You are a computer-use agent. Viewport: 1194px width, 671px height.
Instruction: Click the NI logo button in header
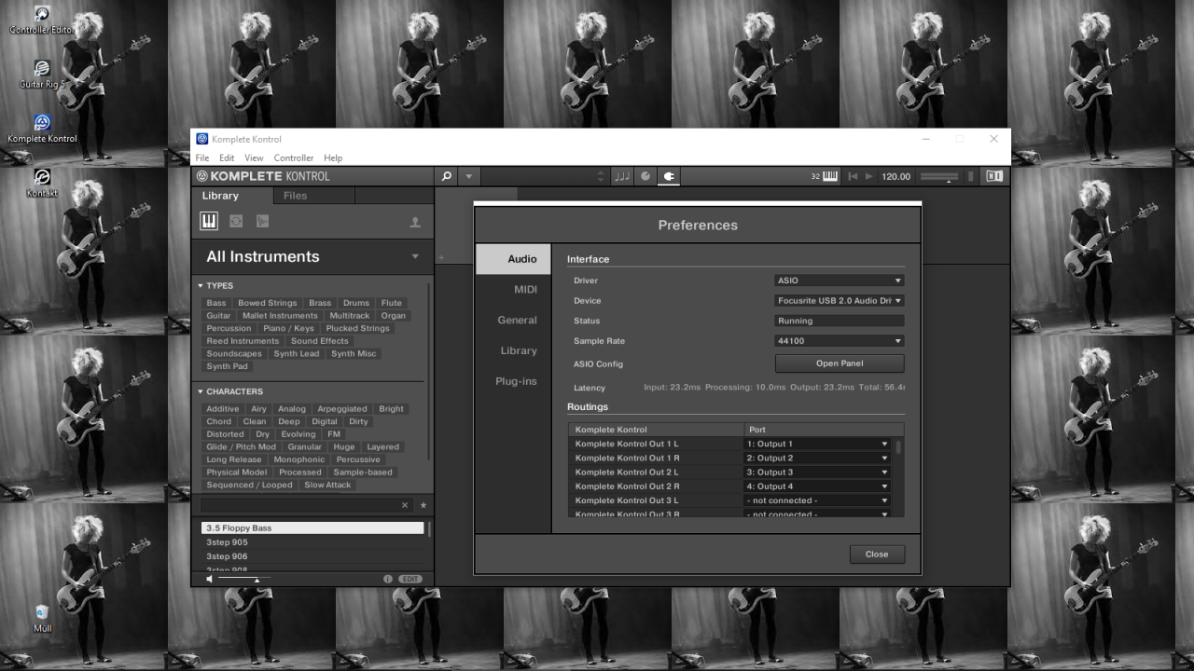click(x=994, y=176)
